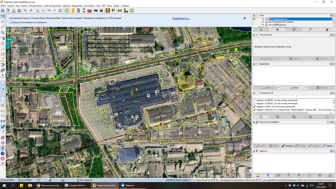
Task: Activate the Zoom tool in left sidebar
Action: (3, 32)
